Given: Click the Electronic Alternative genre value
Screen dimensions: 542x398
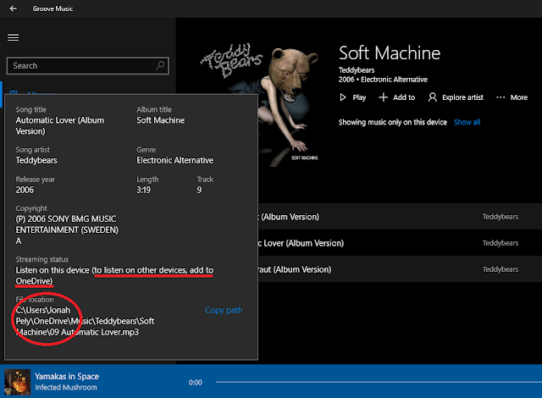Looking at the screenshot, I should point(175,160).
